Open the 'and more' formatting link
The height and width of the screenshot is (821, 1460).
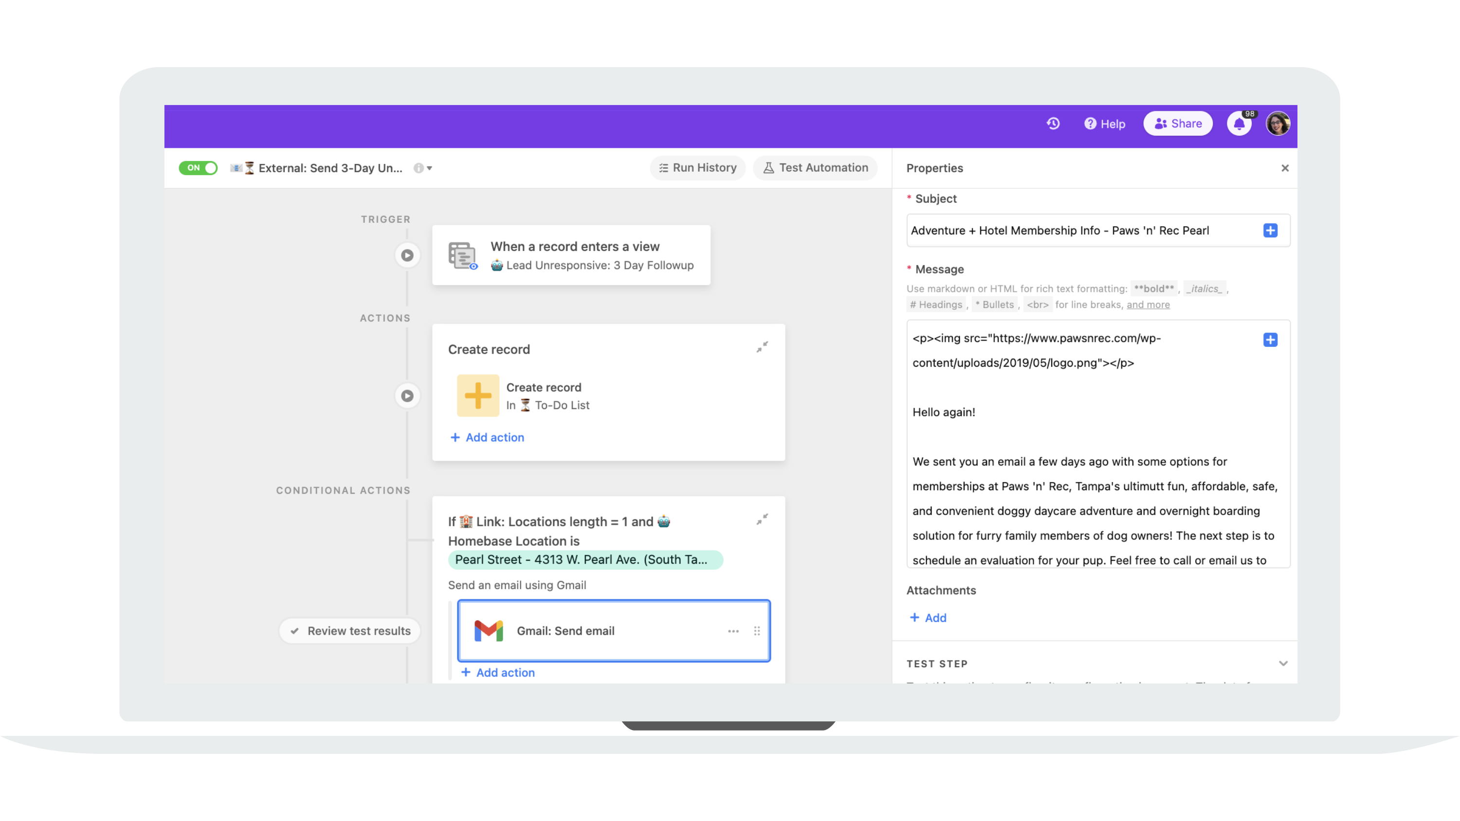(x=1148, y=305)
